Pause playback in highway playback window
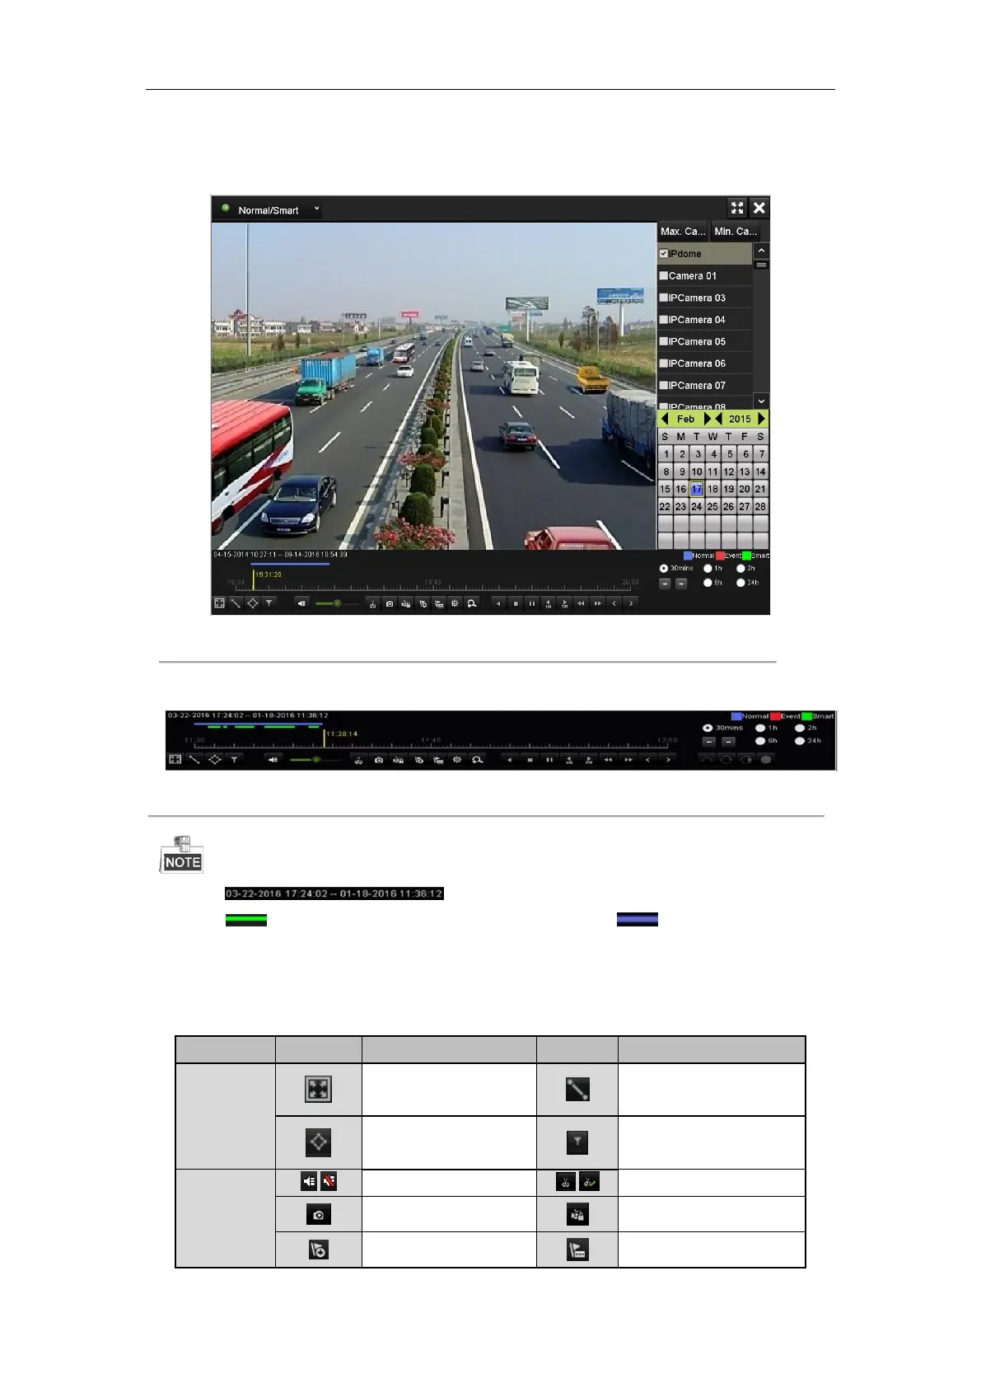The height and width of the screenshot is (1388, 981). pyautogui.click(x=532, y=603)
